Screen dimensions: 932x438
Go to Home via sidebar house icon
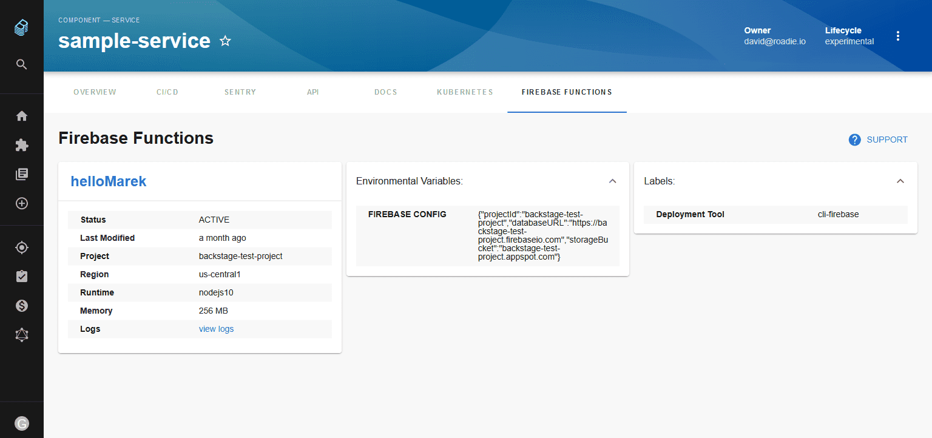click(22, 116)
